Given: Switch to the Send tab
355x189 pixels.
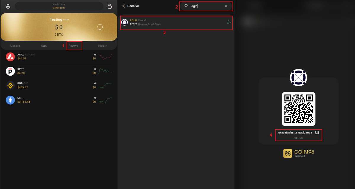Looking at the screenshot, I should pos(44,46).
